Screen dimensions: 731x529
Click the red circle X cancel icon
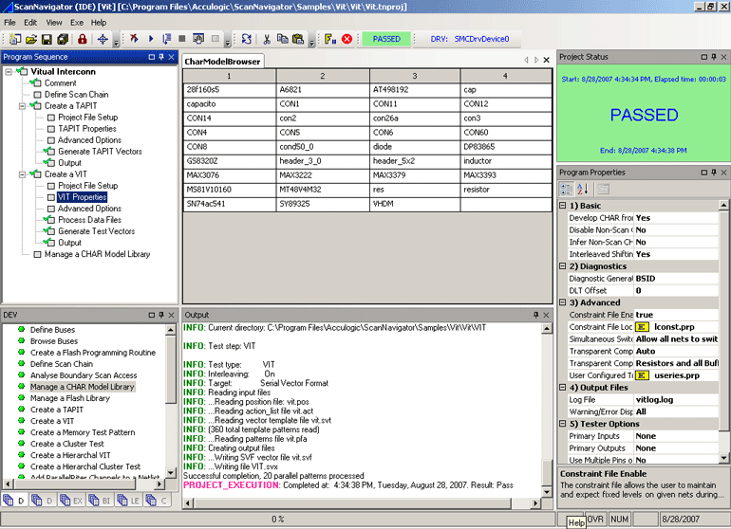click(x=347, y=39)
